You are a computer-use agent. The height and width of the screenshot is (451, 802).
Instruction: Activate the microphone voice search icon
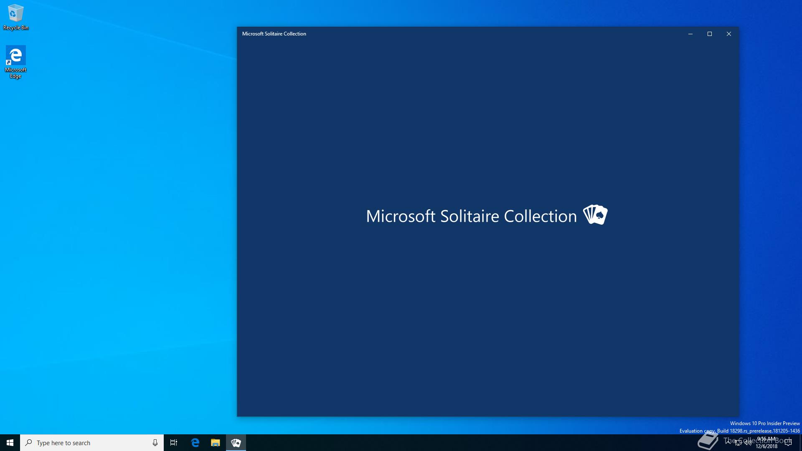pos(155,443)
